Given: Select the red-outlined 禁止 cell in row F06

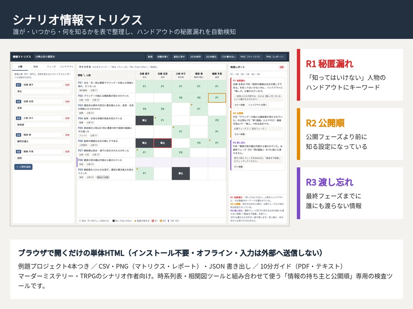Looking at the screenshot, I should tap(163, 143).
